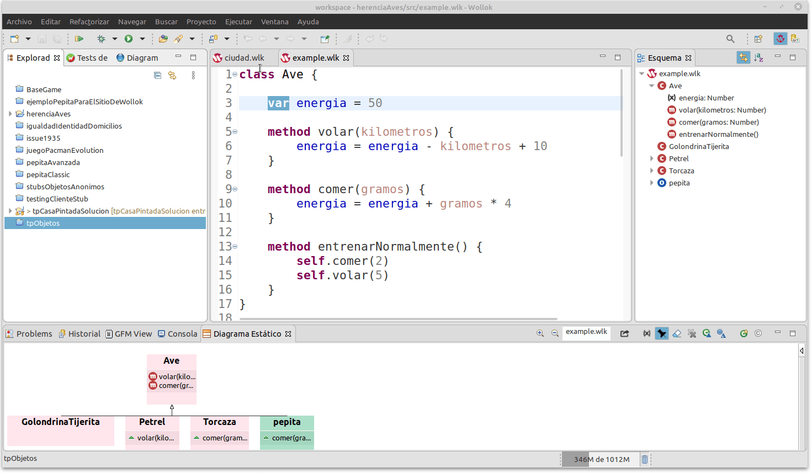812x473 pixels.
Task: Open the Git perspective
Action: [795, 39]
